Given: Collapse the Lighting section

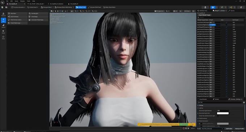Looking at the screenshot, I should click(x=198, y=108).
